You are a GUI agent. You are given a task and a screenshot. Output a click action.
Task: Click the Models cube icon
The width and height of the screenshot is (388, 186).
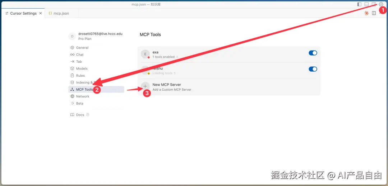(72, 68)
